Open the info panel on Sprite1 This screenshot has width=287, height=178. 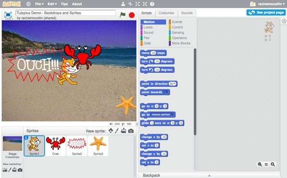point(26,137)
